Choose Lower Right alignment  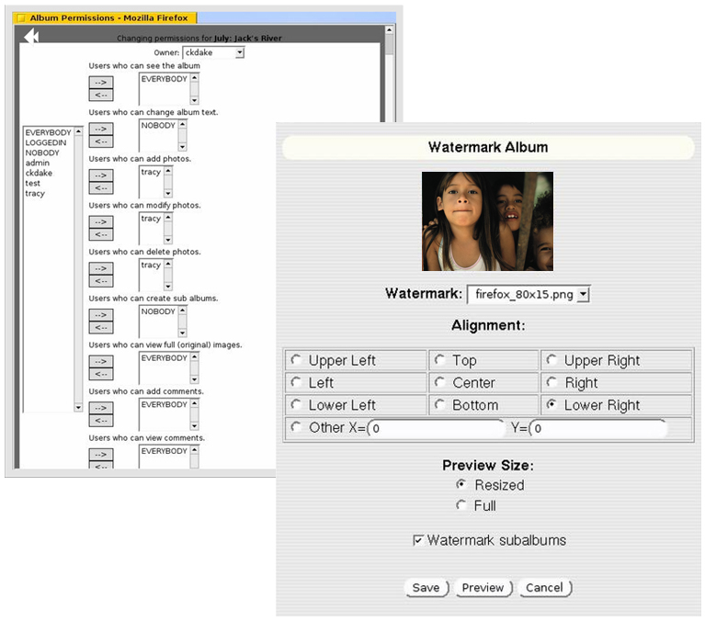click(x=551, y=404)
